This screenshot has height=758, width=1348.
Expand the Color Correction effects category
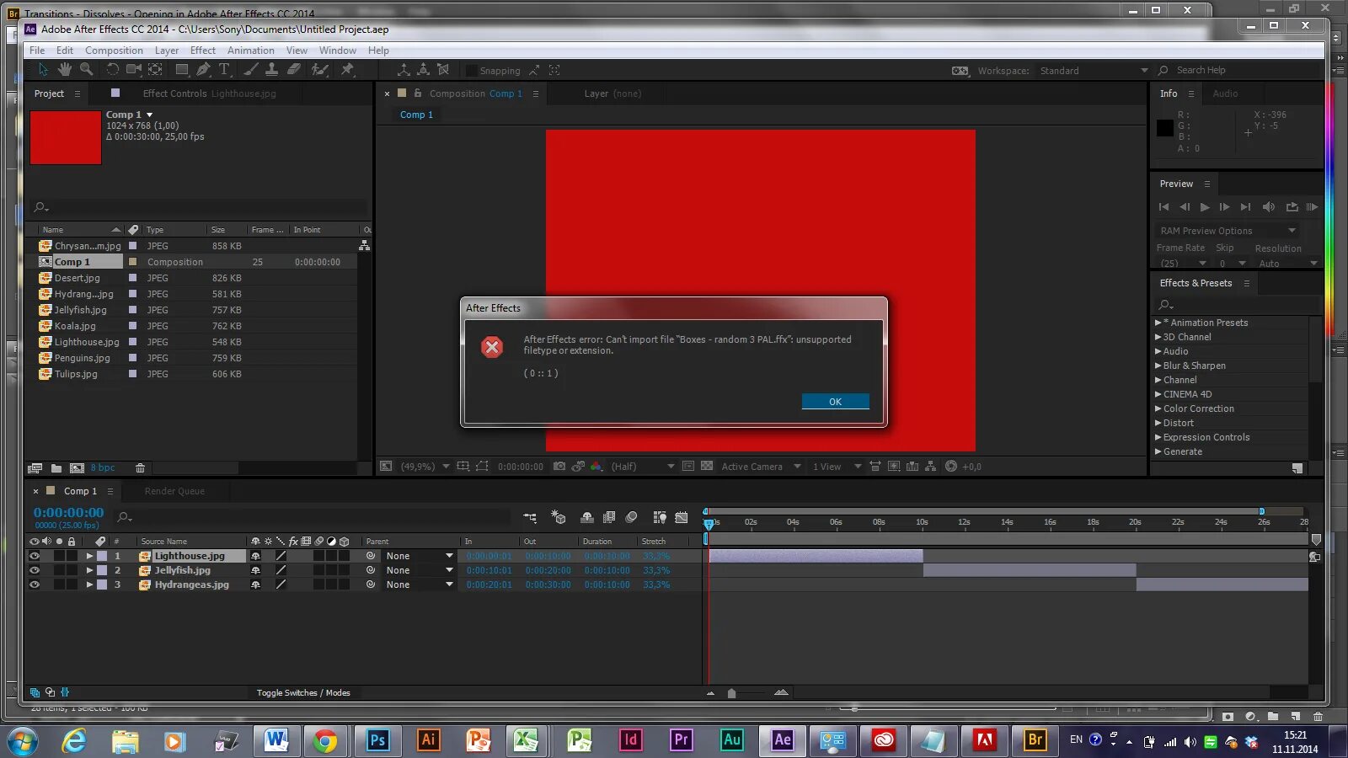pyautogui.click(x=1158, y=408)
